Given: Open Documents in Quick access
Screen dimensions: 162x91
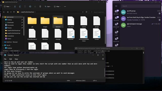Looking at the screenshot, I should pyautogui.click(x=10, y=25).
